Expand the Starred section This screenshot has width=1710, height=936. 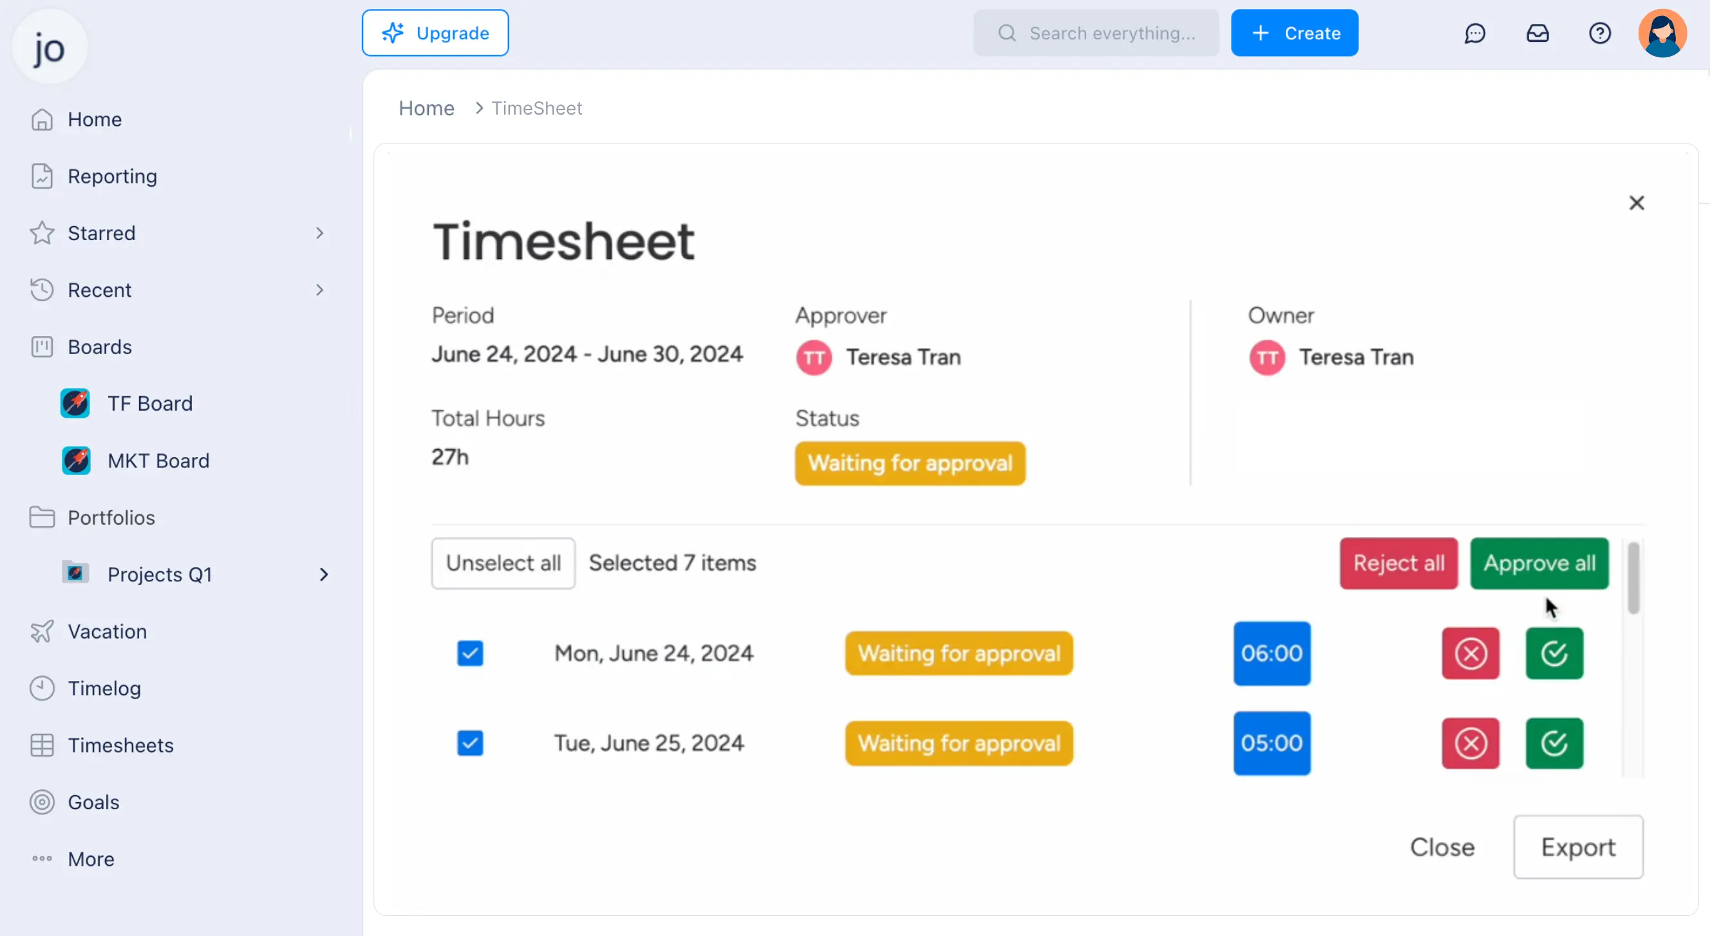click(x=320, y=232)
